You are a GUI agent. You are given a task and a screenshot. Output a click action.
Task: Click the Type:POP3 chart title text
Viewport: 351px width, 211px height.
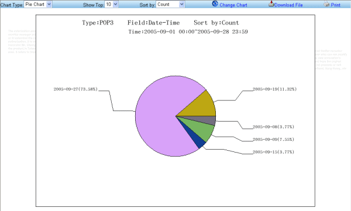[x=98, y=23]
